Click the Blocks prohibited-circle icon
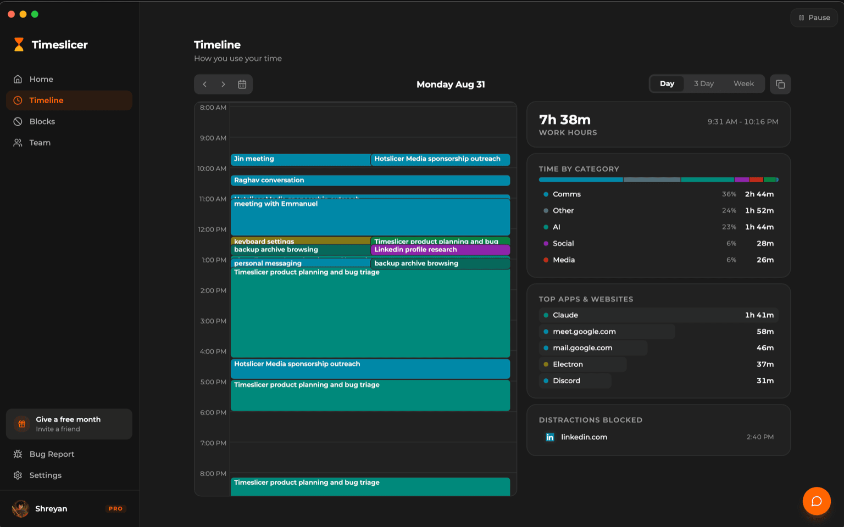The height and width of the screenshot is (527, 844). point(18,121)
